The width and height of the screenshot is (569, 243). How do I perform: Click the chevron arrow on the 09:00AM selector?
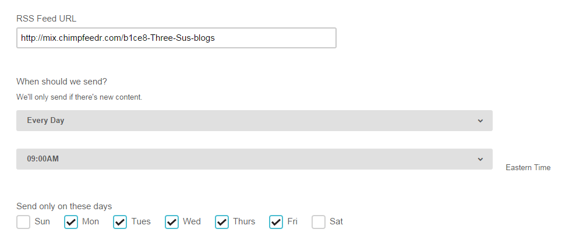(x=480, y=159)
